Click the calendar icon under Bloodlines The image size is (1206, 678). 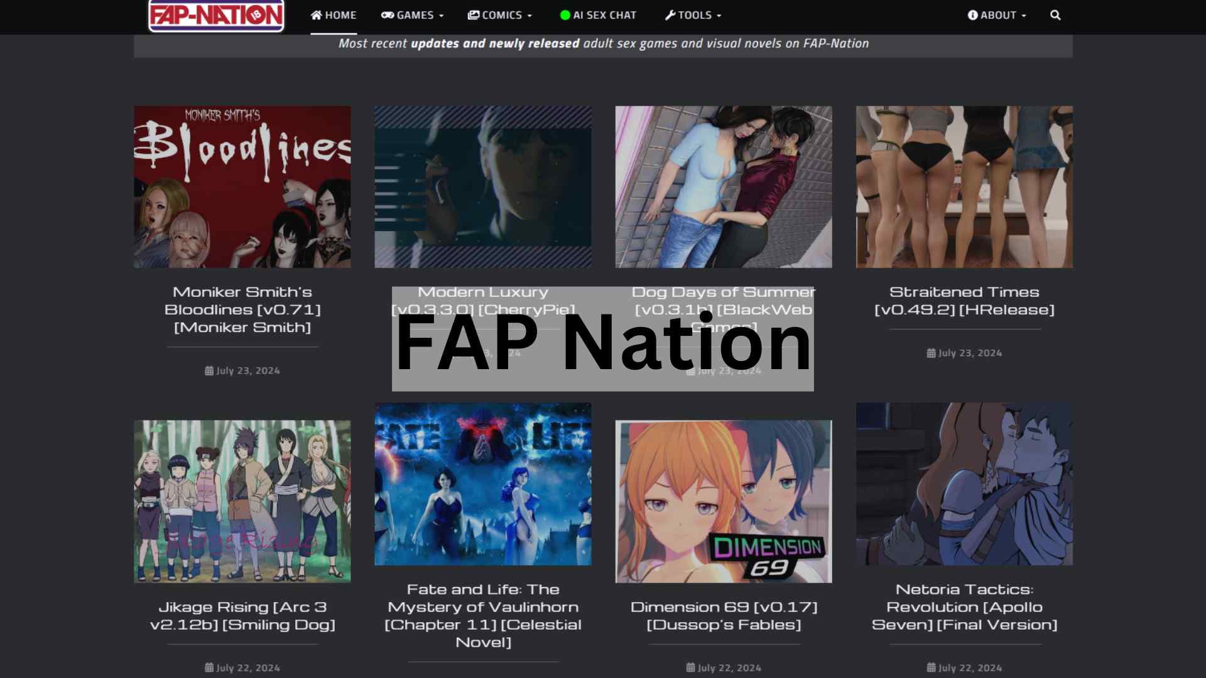pos(209,371)
